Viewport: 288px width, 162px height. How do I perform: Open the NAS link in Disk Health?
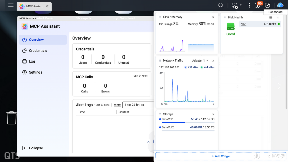click(x=243, y=24)
